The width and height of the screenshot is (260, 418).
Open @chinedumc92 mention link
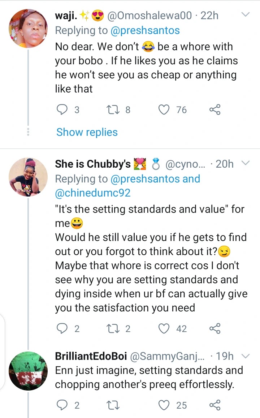click(x=93, y=193)
